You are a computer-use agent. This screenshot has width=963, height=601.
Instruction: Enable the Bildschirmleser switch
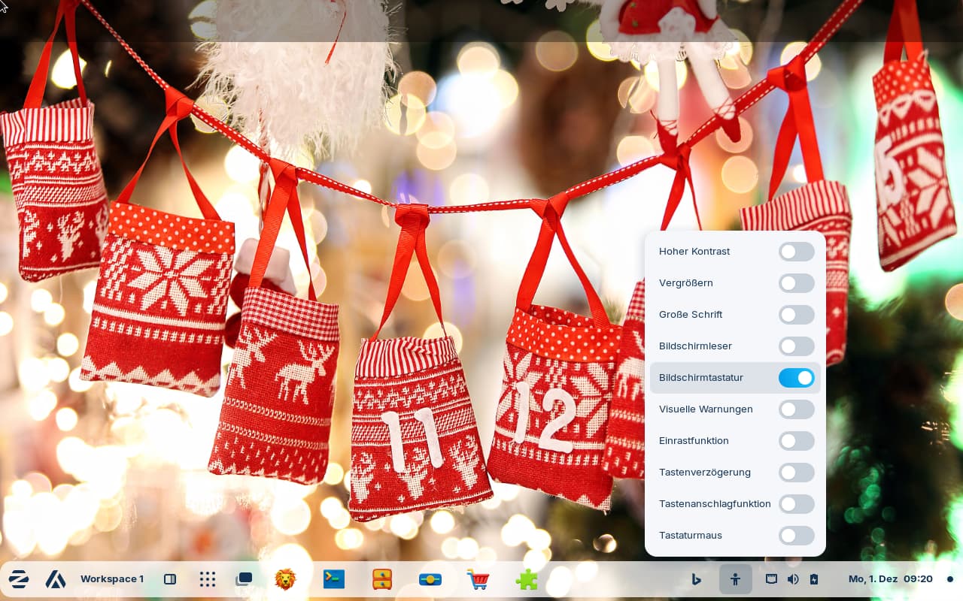(x=796, y=346)
